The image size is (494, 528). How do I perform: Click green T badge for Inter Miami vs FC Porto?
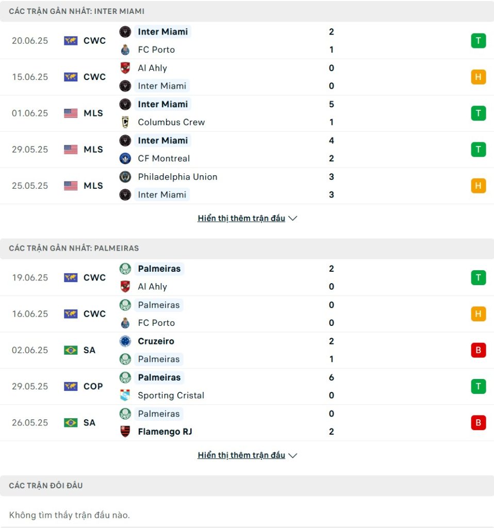point(478,41)
